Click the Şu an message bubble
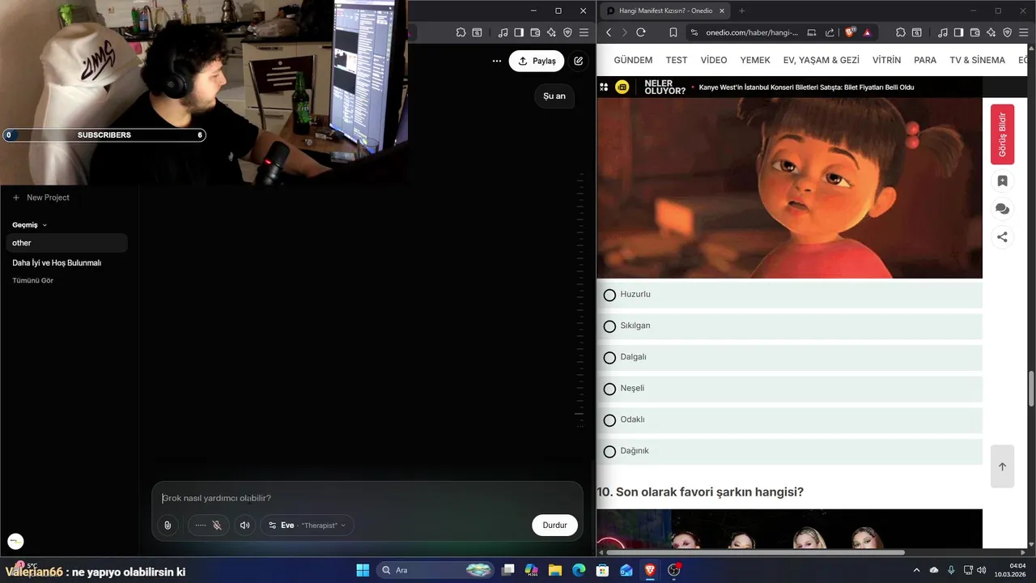Viewport: 1036px width, 583px height. (554, 96)
